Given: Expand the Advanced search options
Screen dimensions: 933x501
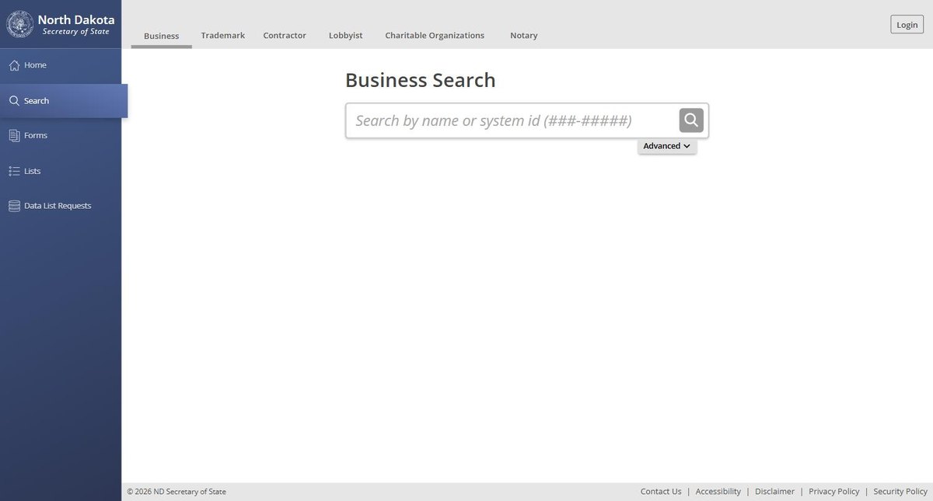Looking at the screenshot, I should point(667,146).
